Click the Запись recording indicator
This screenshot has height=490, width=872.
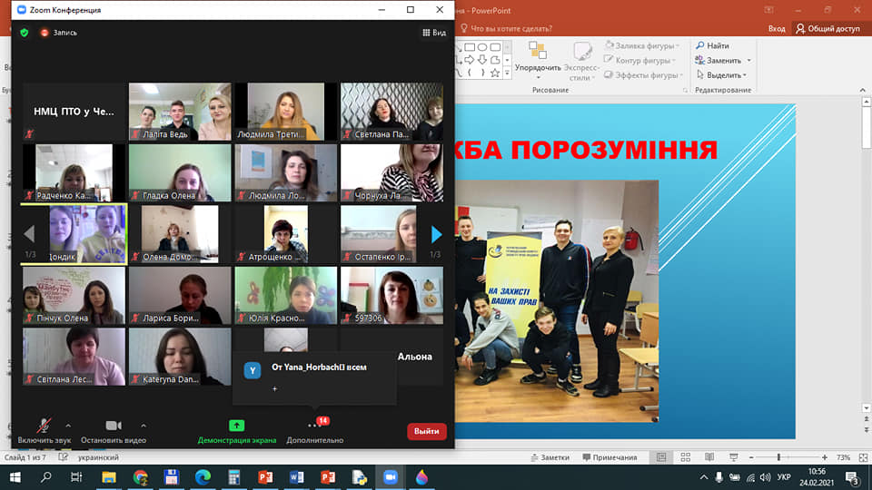pos(59,33)
